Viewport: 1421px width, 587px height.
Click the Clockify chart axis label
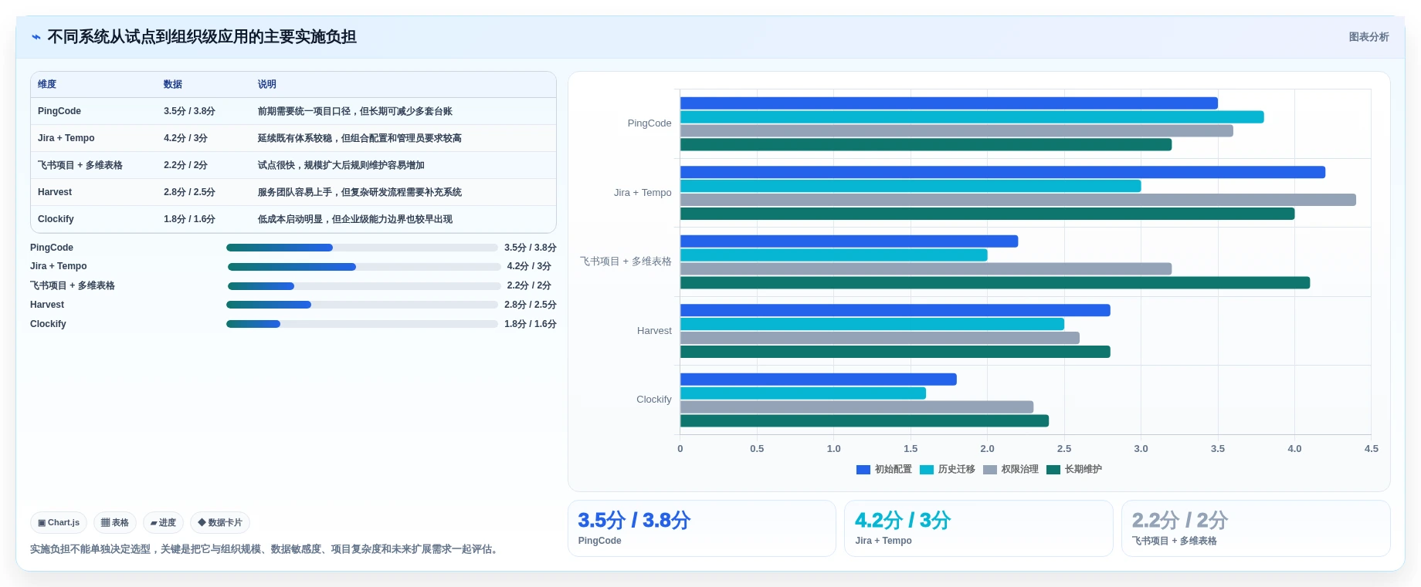pyautogui.click(x=654, y=400)
